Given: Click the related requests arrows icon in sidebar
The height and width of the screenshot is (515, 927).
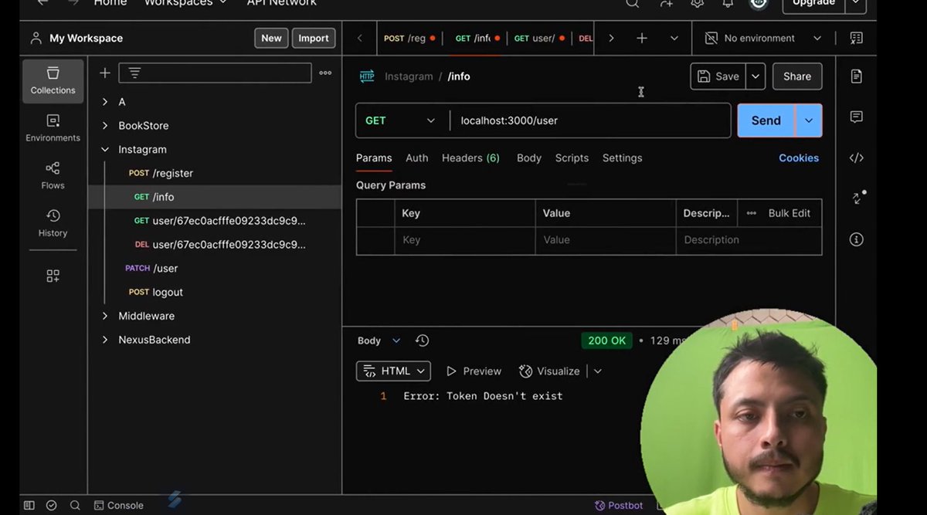Looking at the screenshot, I should point(857,198).
